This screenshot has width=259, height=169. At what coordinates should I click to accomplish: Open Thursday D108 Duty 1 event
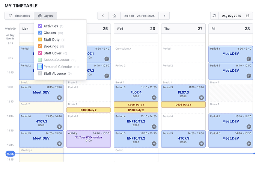(183, 104)
